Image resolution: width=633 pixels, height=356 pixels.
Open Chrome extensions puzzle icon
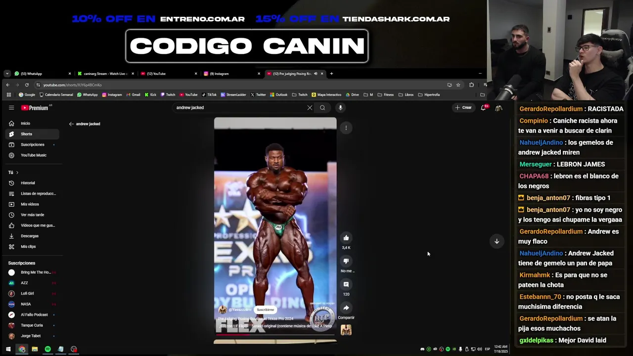(x=471, y=85)
